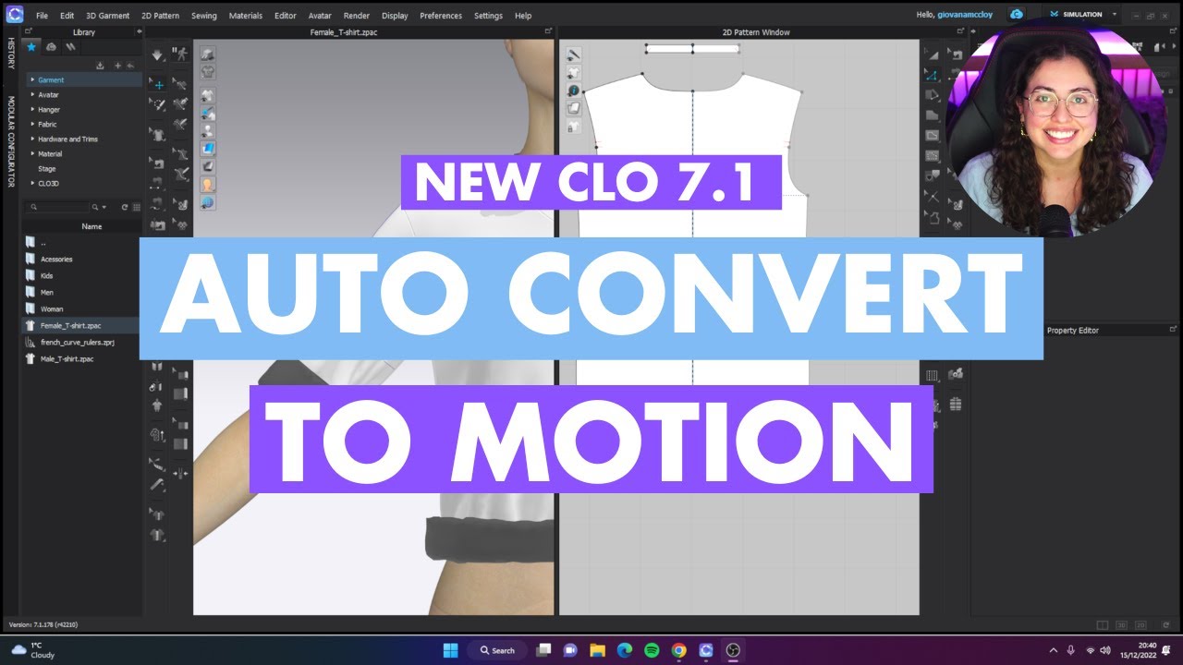This screenshot has width=1183, height=665.
Task: Open the Avatar menu
Action: pos(320,16)
